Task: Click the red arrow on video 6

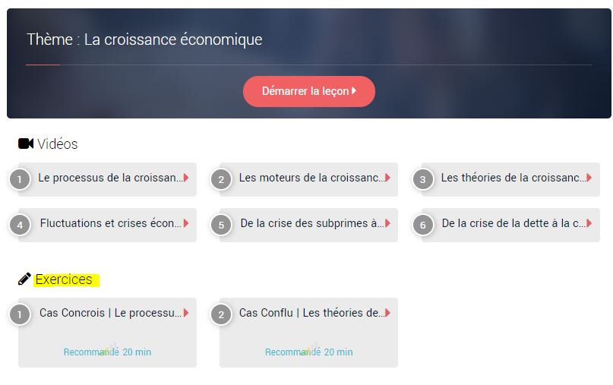Action: pyautogui.click(x=589, y=223)
